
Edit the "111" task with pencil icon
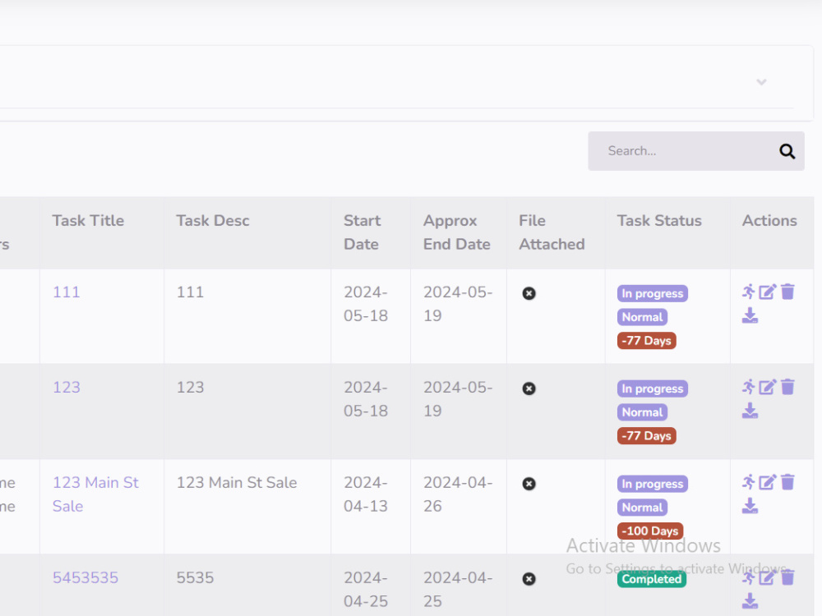tap(769, 292)
